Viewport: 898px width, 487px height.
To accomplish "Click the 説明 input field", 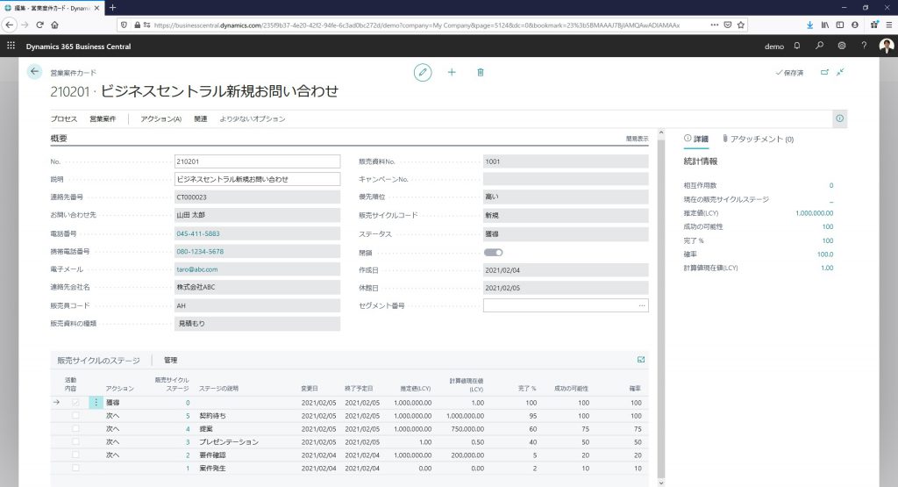I will click(x=257, y=179).
